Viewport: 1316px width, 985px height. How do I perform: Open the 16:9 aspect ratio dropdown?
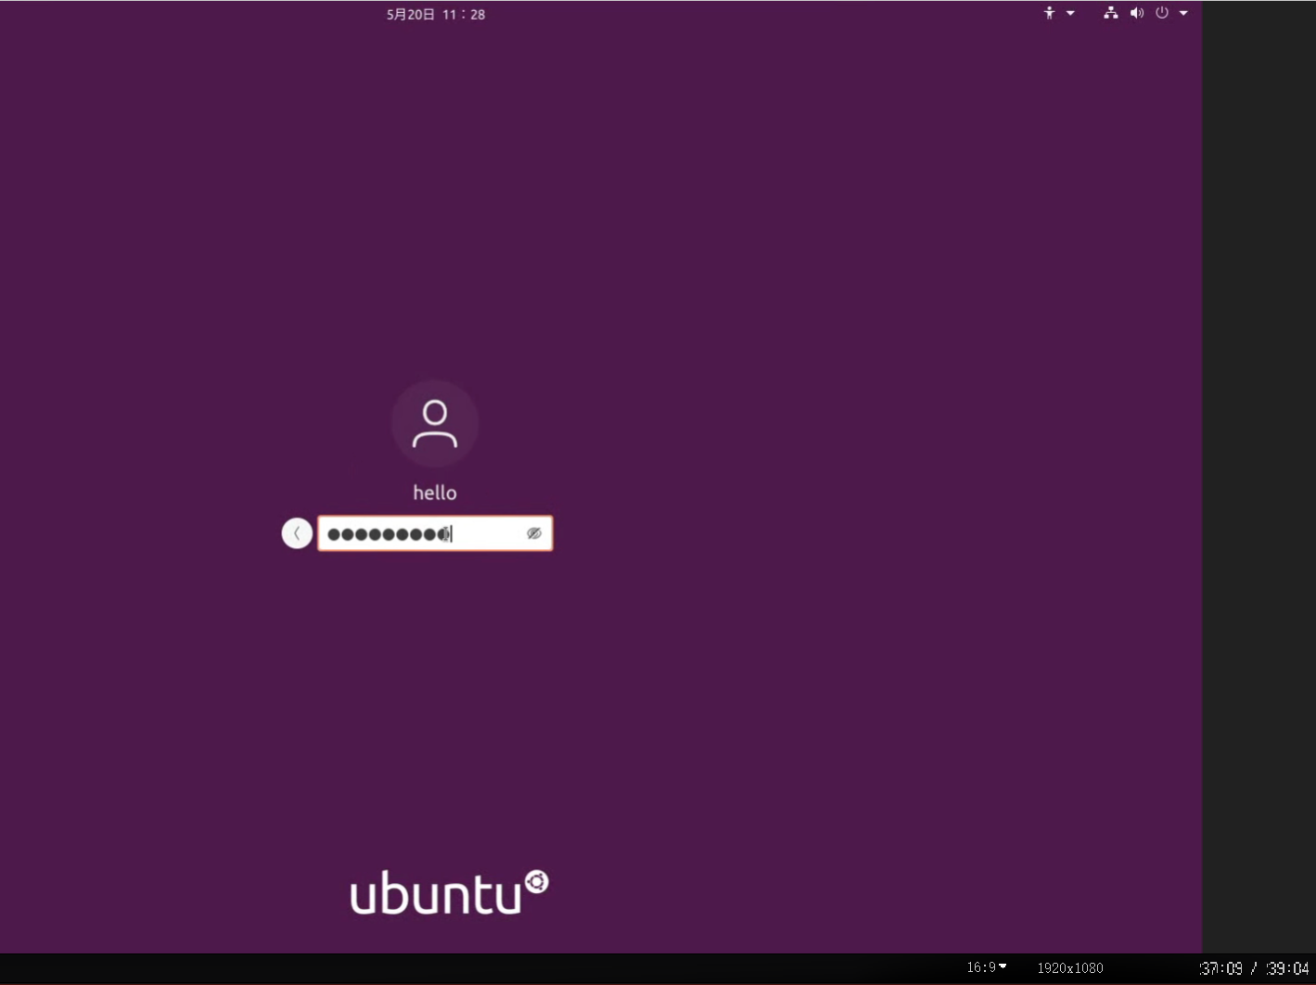[987, 967]
